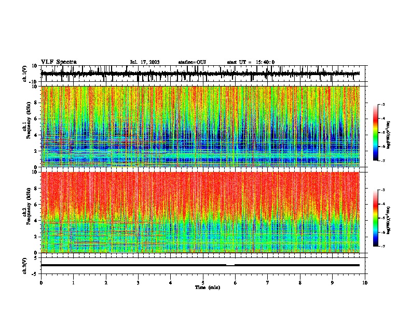
Task: Click the ch.2 colorbar log(PSD) label
Action: tap(388, 220)
